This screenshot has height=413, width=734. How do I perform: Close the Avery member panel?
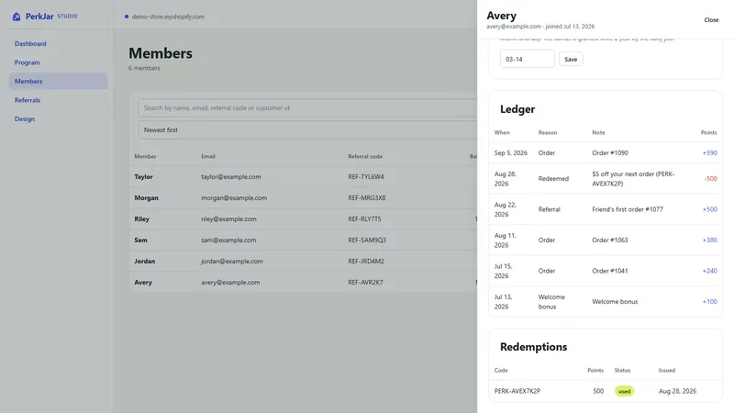(711, 19)
